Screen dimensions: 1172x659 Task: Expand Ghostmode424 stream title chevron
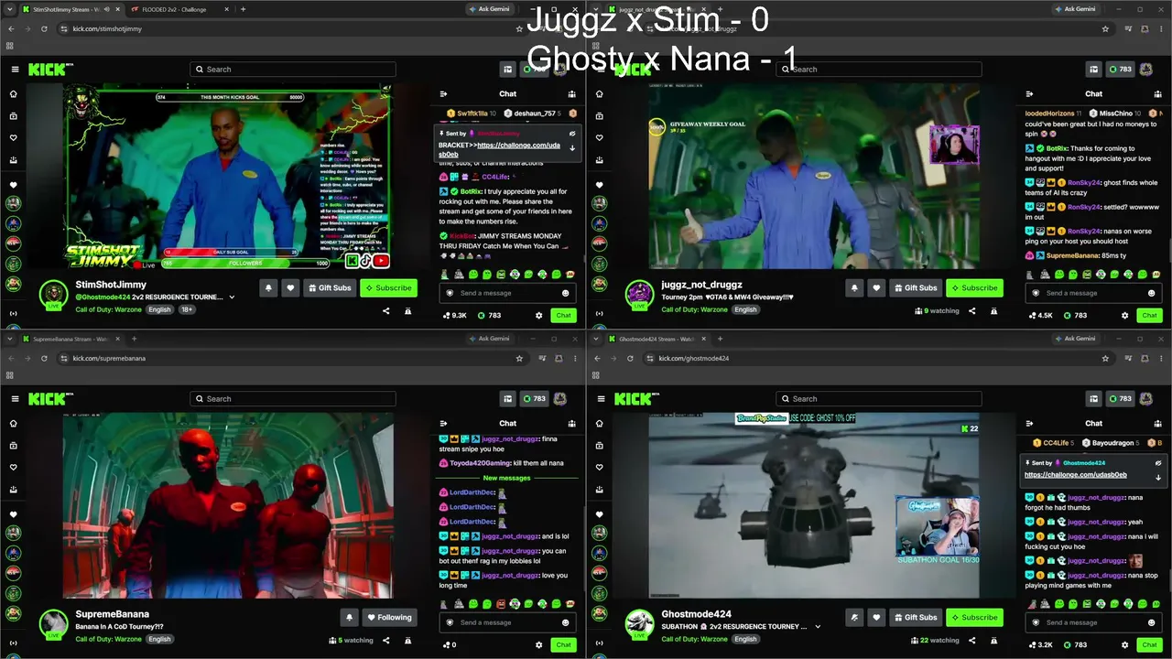coord(818,626)
